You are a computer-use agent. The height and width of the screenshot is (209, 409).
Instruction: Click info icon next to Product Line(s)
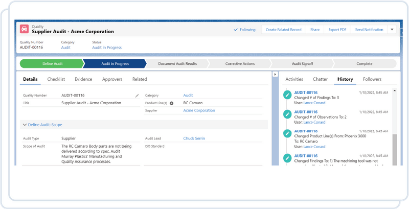click(172, 103)
